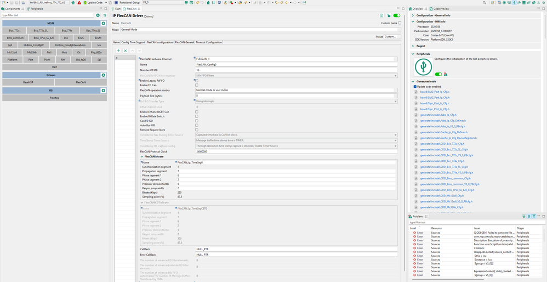This screenshot has width=547, height=282.
Task: Open generated file Siul2_Port_Ip_Cfg.c link
Action: pyautogui.click(x=435, y=92)
